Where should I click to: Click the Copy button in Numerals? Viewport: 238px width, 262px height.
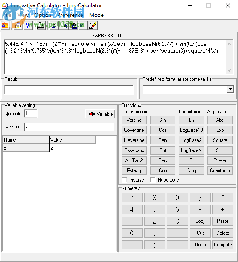pyautogui.click(x=200, y=221)
